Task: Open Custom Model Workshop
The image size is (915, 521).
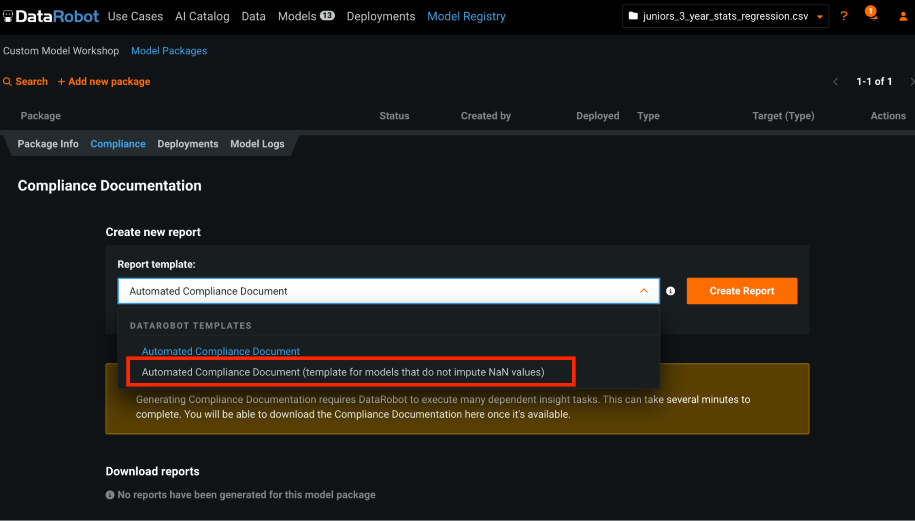Action: click(61, 51)
